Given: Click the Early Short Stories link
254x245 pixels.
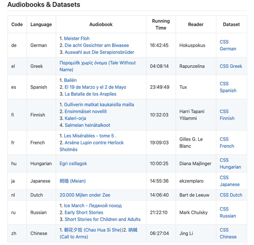Looking at the screenshot, I should point(84,212).
